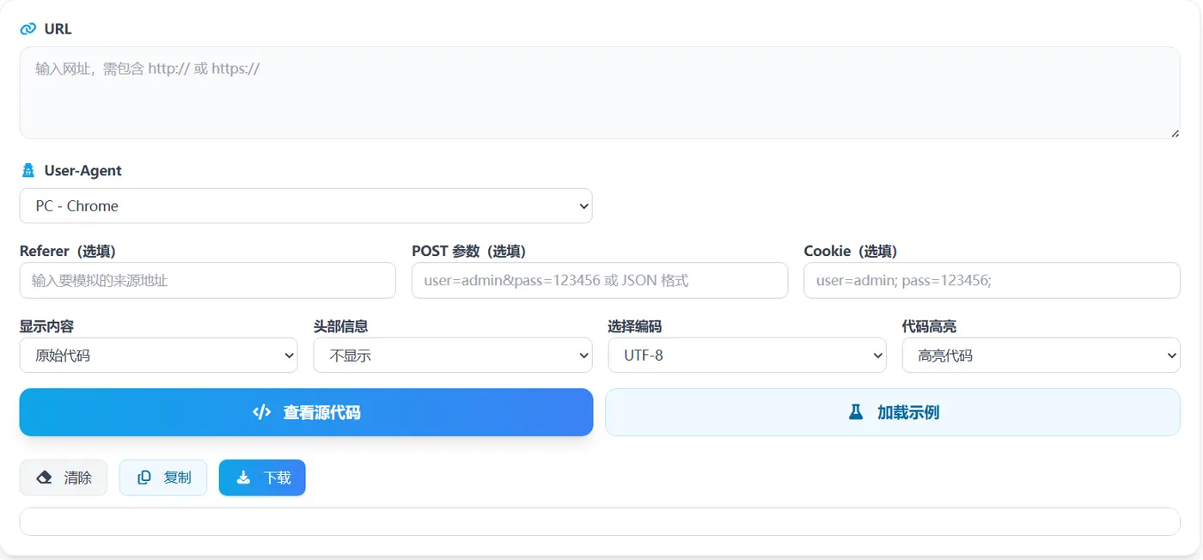Screen dimensions: 1203x560
Task: Click the flask icon inside 加载示例 button
Action: point(855,412)
